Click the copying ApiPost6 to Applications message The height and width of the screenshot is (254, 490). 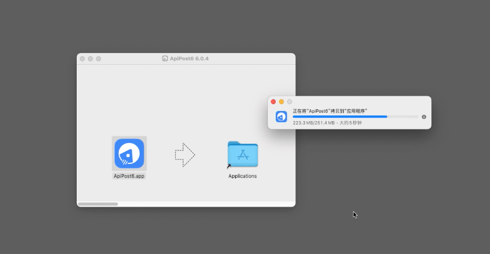pos(330,111)
